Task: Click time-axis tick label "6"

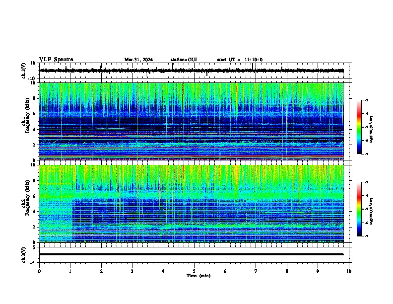Action: click(x=225, y=271)
